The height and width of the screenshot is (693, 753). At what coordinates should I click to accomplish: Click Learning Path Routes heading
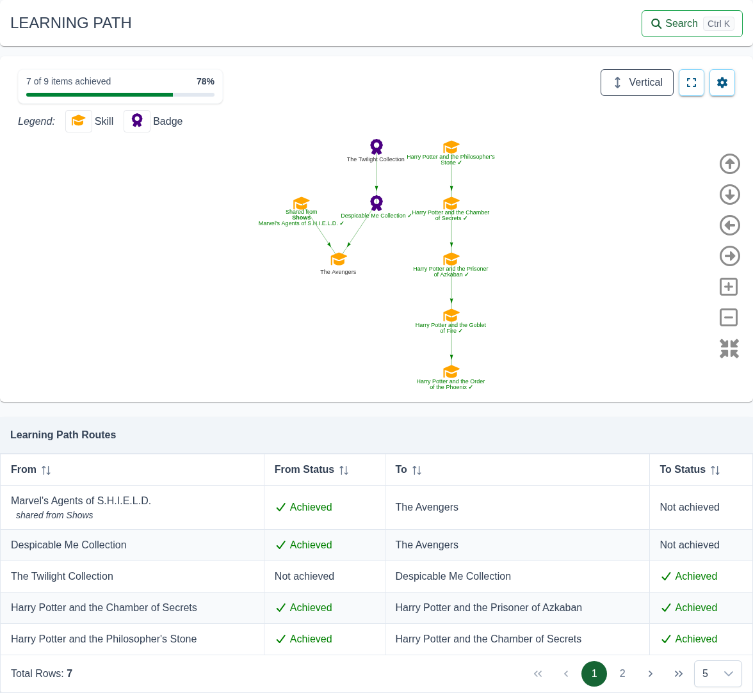point(63,435)
